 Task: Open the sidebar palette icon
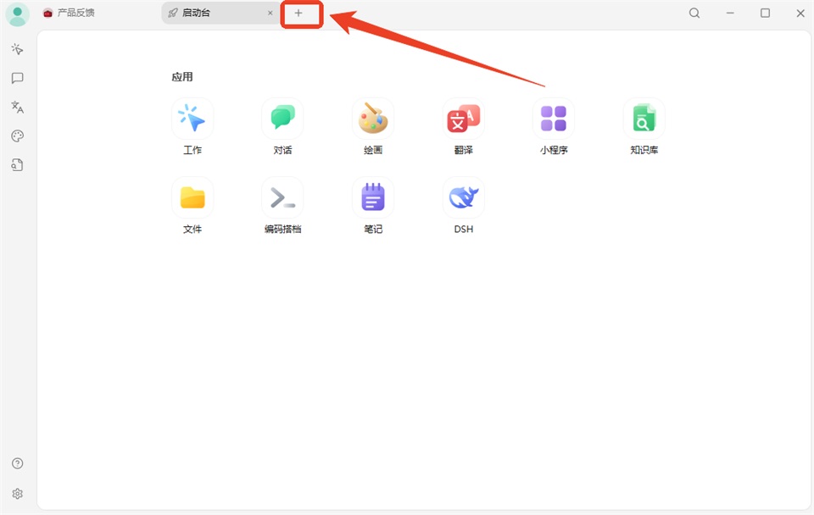pos(17,136)
